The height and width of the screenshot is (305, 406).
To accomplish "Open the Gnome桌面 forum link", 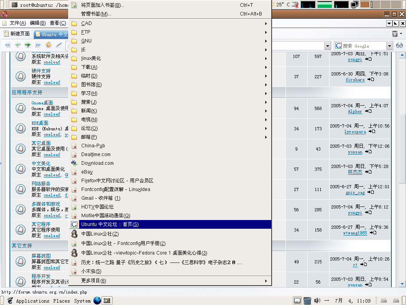I will click(x=42, y=103).
